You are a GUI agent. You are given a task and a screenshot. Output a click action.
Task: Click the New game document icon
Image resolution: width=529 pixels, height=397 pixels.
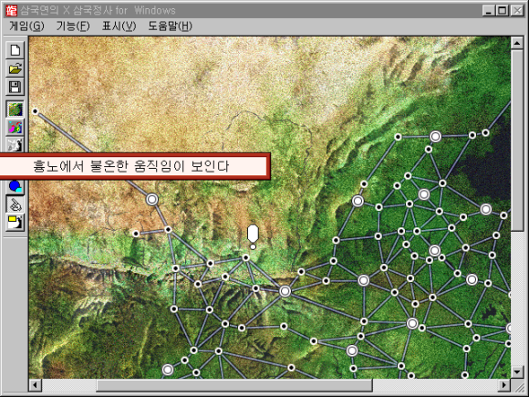(x=16, y=50)
